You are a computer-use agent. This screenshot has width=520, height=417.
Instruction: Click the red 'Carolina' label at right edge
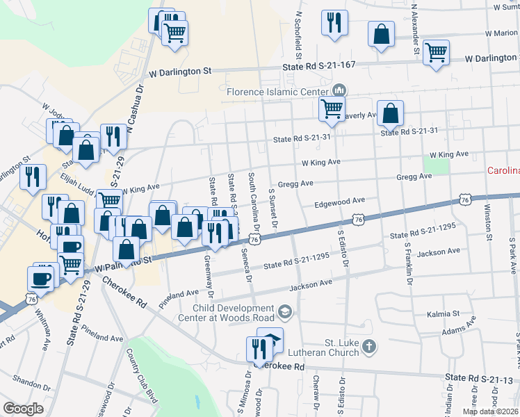pyautogui.click(x=503, y=170)
